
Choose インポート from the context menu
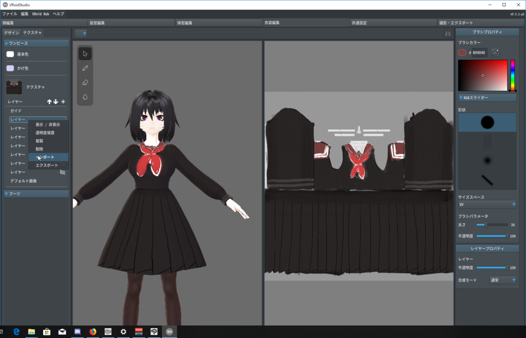tap(48, 157)
